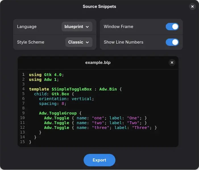The image size is (199, 170).
Task: Click the Show Line Numbers label
Action: click(x=123, y=42)
